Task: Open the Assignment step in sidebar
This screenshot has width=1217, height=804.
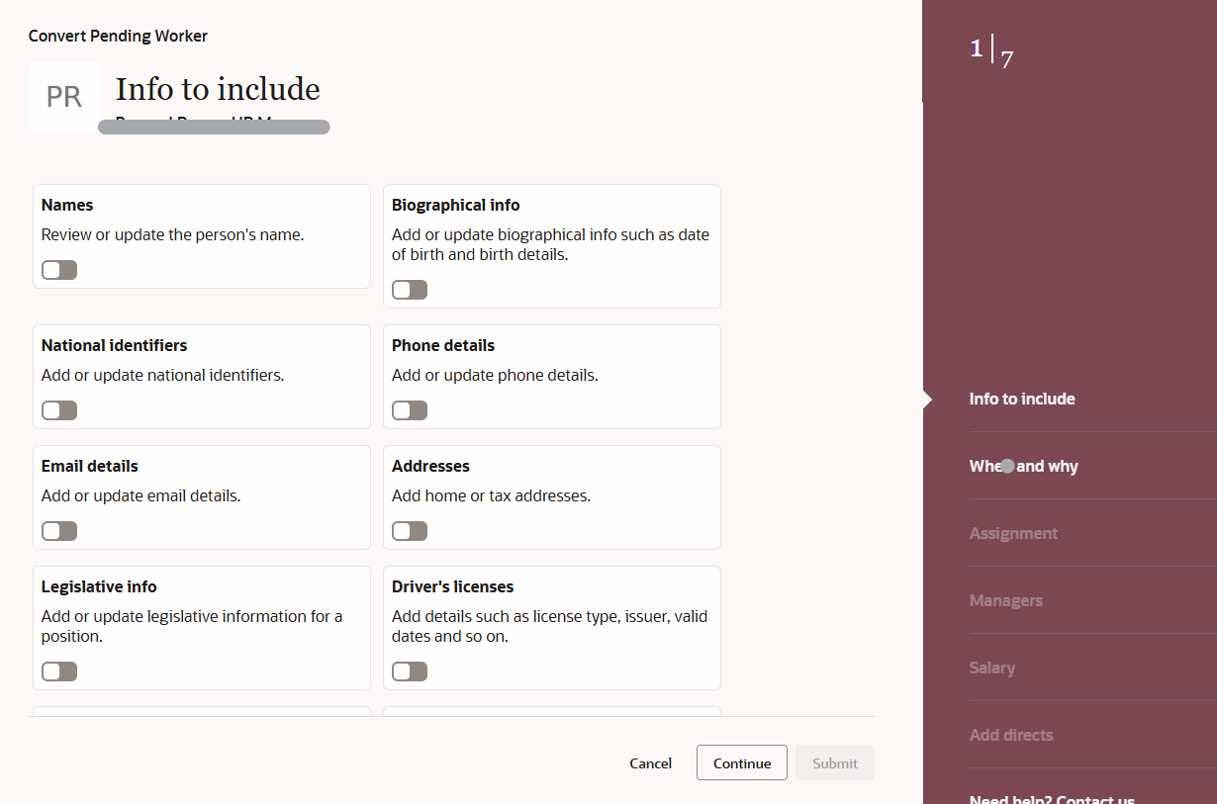Action: (x=1013, y=533)
